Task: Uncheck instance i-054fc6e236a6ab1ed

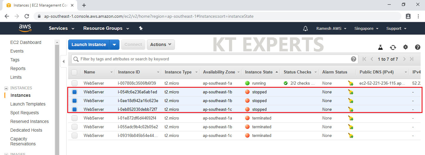Action: point(74,92)
